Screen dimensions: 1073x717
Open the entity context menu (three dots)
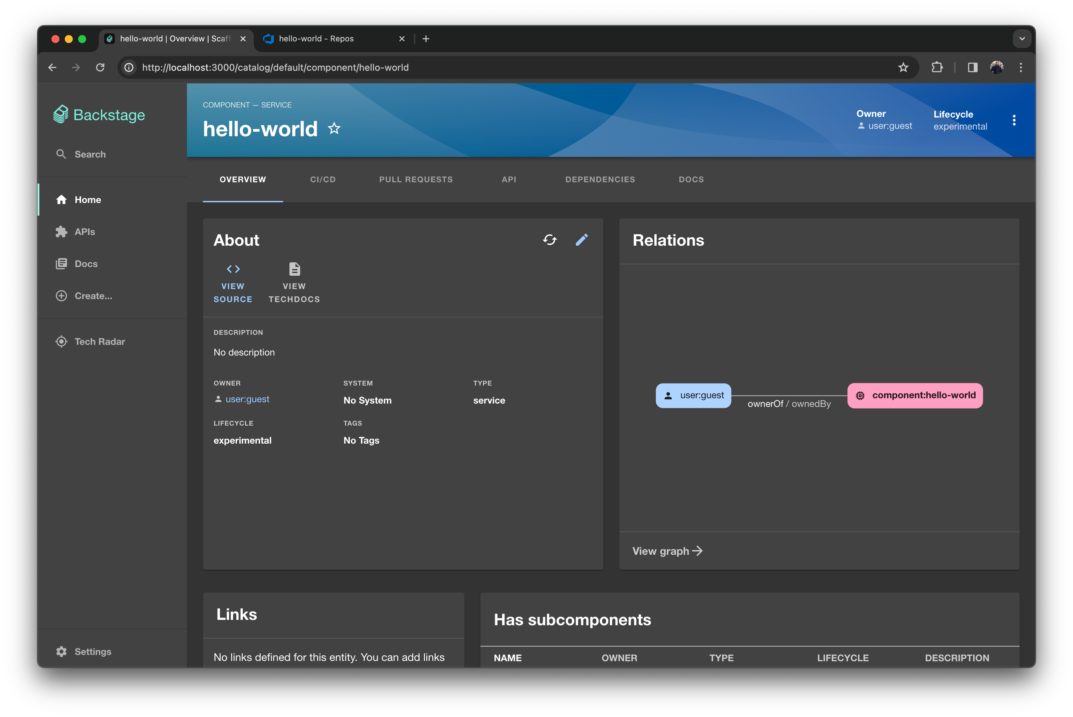click(1014, 120)
